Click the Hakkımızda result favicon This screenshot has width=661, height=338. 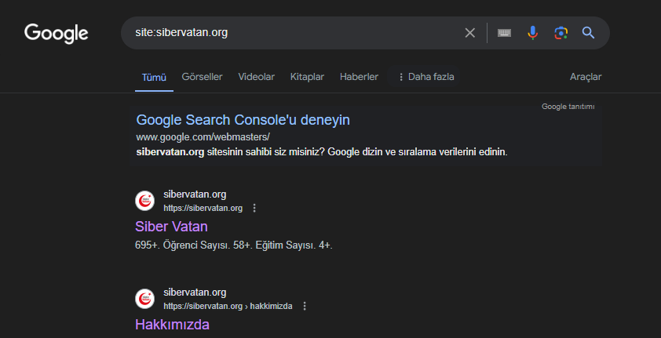pos(145,299)
